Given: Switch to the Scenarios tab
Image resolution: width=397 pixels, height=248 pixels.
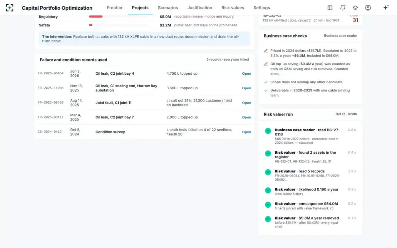Looking at the screenshot, I should (x=168, y=8).
